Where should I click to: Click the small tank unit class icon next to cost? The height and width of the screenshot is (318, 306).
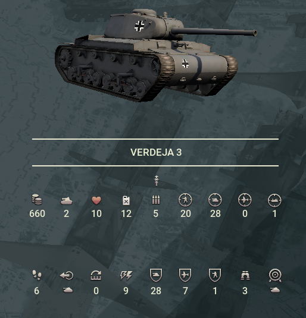click(x=67, y=200)
